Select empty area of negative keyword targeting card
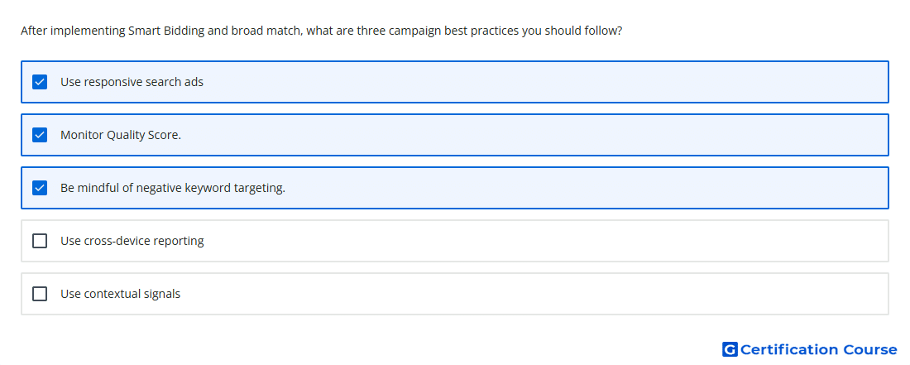The width and height of the screenshot is (910, 365). coord(587,188)
